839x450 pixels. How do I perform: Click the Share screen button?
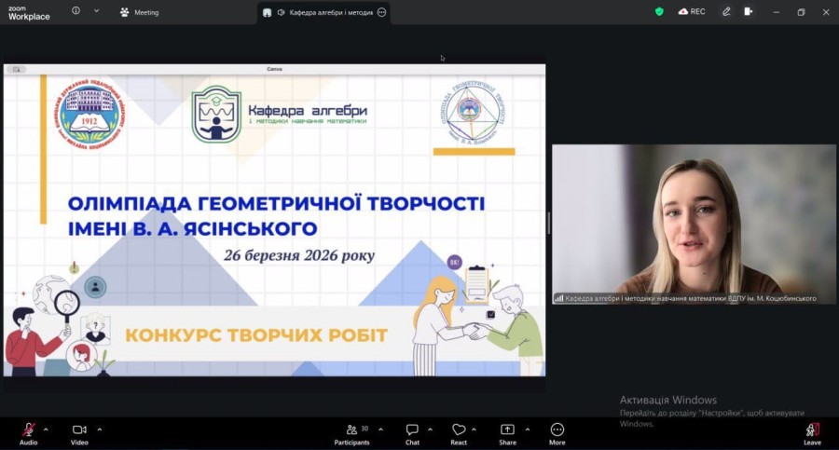(x=507, y=433)
